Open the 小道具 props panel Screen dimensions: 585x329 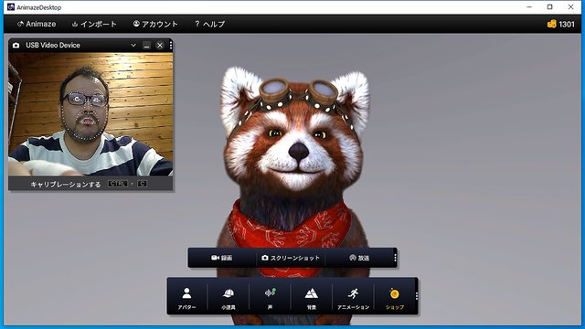[229, 298]
